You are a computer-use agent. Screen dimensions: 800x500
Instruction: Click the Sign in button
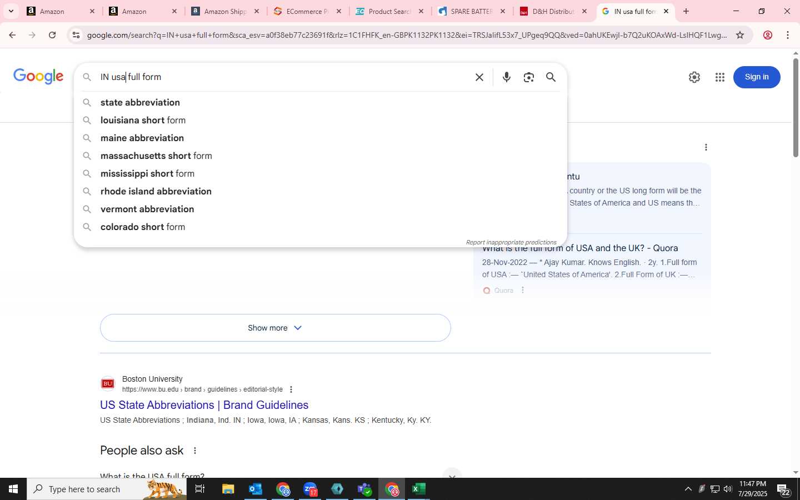pyautogui.click(x=757, y=77)
